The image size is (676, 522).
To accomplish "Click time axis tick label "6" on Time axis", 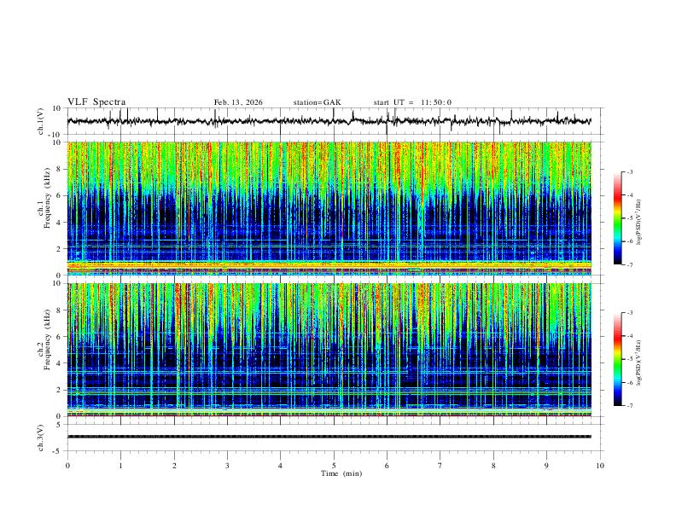I will [387, 466].
